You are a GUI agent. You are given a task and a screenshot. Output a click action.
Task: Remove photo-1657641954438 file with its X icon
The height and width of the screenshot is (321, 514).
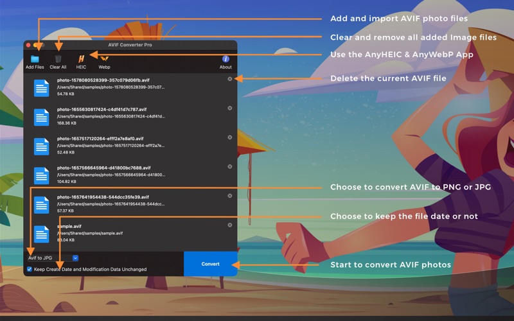point(230,196)
